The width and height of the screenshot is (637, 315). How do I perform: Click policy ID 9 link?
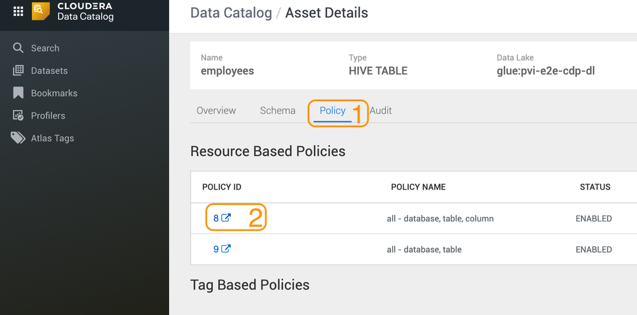pos(216,249)
